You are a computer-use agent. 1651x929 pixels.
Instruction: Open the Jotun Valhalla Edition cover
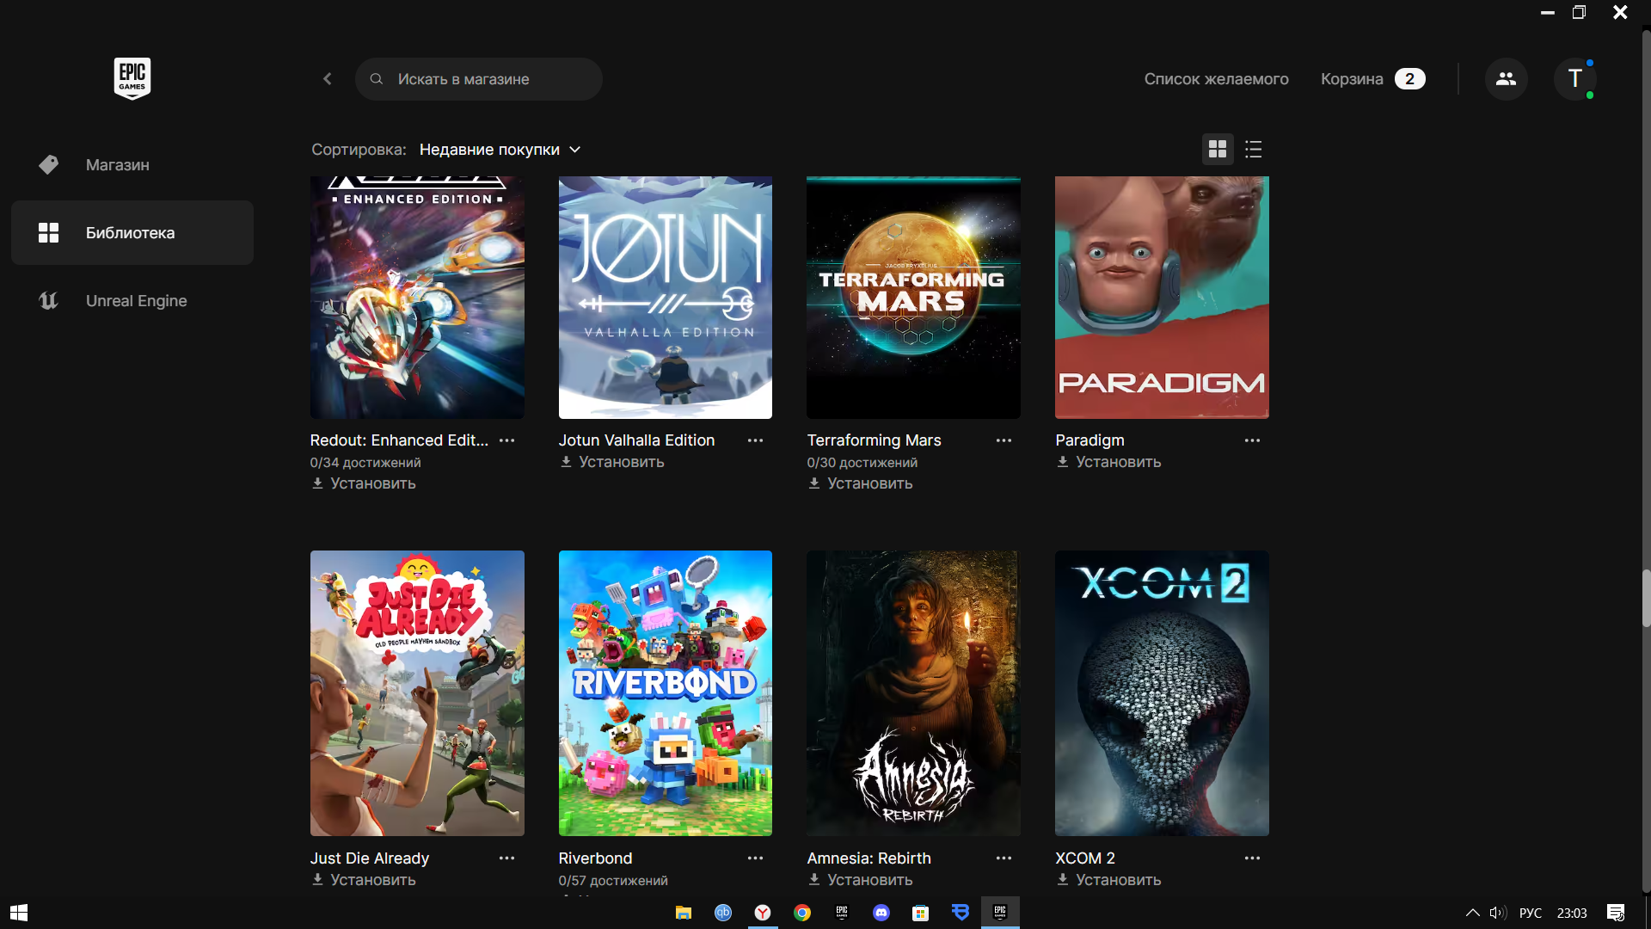click(x=666, y=298)
